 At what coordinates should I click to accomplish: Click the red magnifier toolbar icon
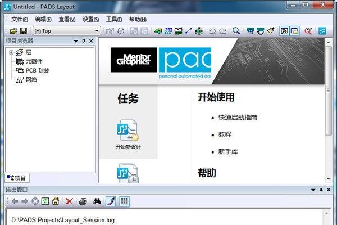[308, 31]
